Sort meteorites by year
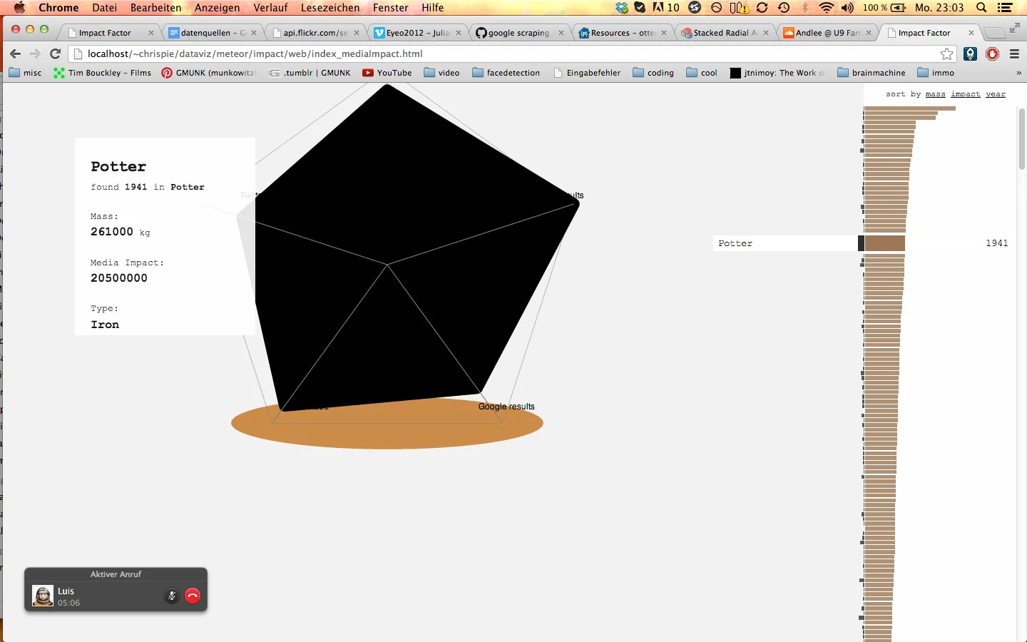Viewport: 1027px width, 642px height. (x=996, y=94)
